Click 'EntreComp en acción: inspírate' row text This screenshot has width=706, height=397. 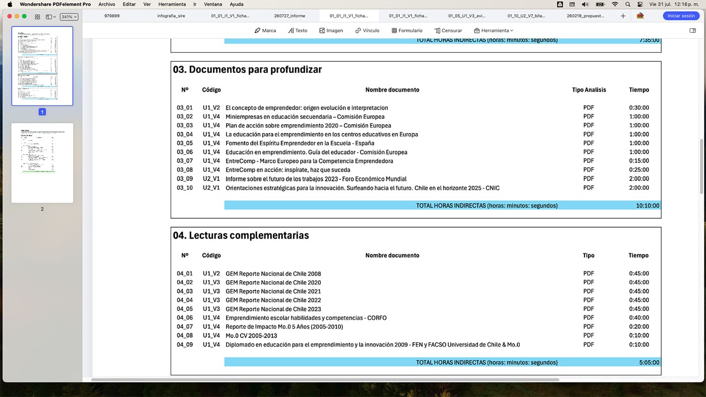287,170
